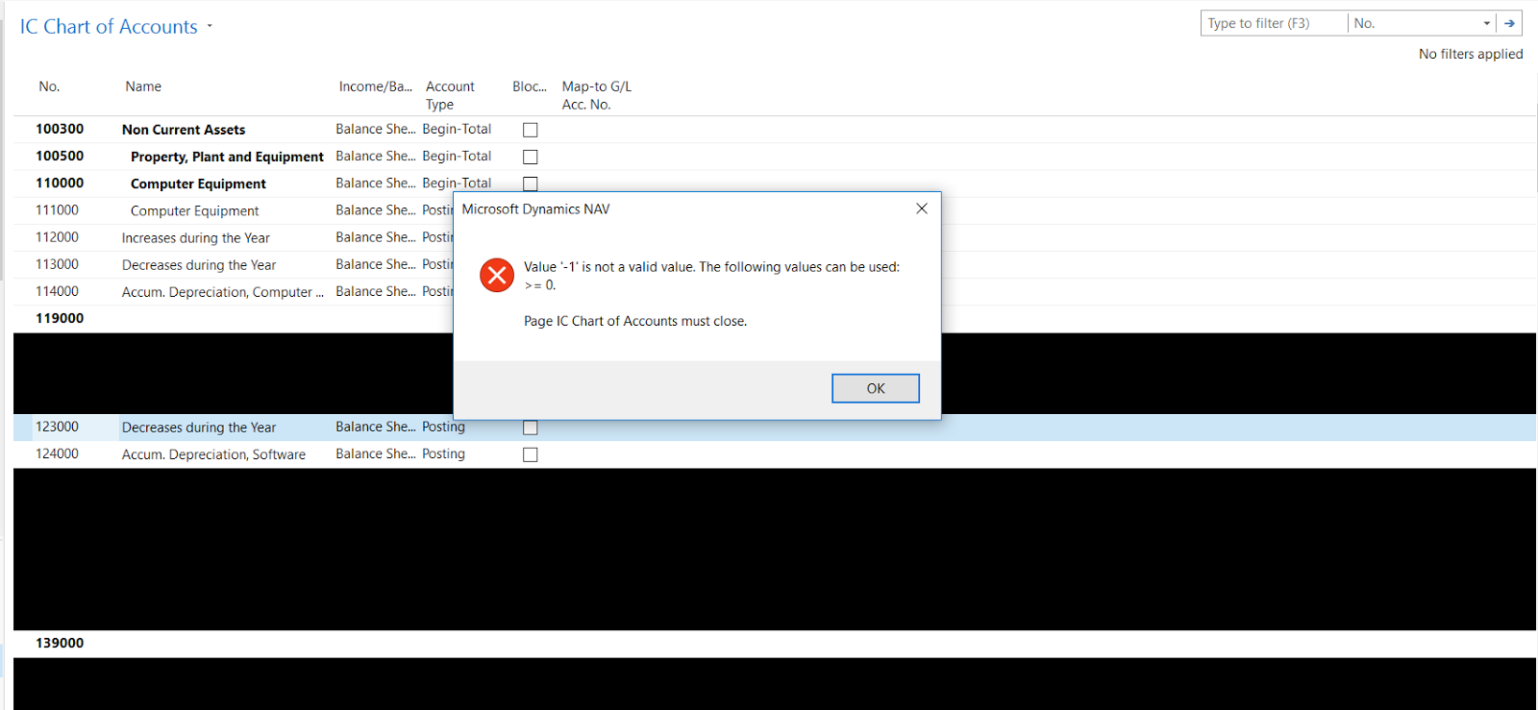The image size is (1538, 710).
Task: Toggle Blocked checkbox for account 124000
Action: [530, 454]
